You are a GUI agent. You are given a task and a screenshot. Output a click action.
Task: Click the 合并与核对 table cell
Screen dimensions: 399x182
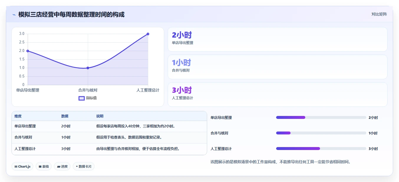point(23,137)
